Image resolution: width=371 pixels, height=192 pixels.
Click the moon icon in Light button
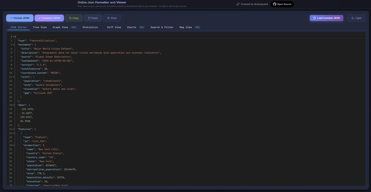[x=353, y=18]
